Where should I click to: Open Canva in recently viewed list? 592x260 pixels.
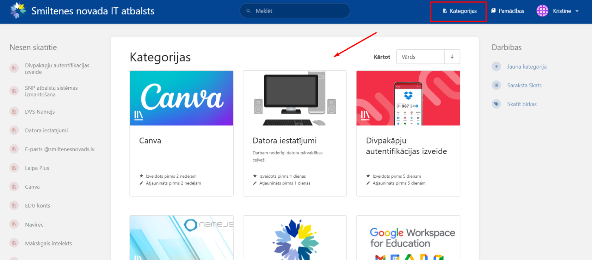[x=32, y=187]
